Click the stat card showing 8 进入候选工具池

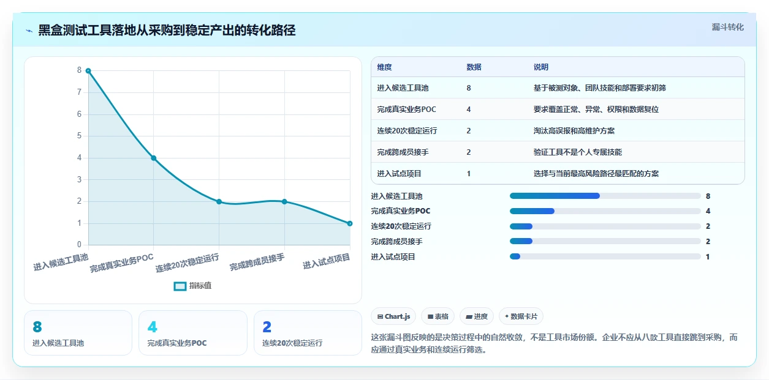coord(78,333)
